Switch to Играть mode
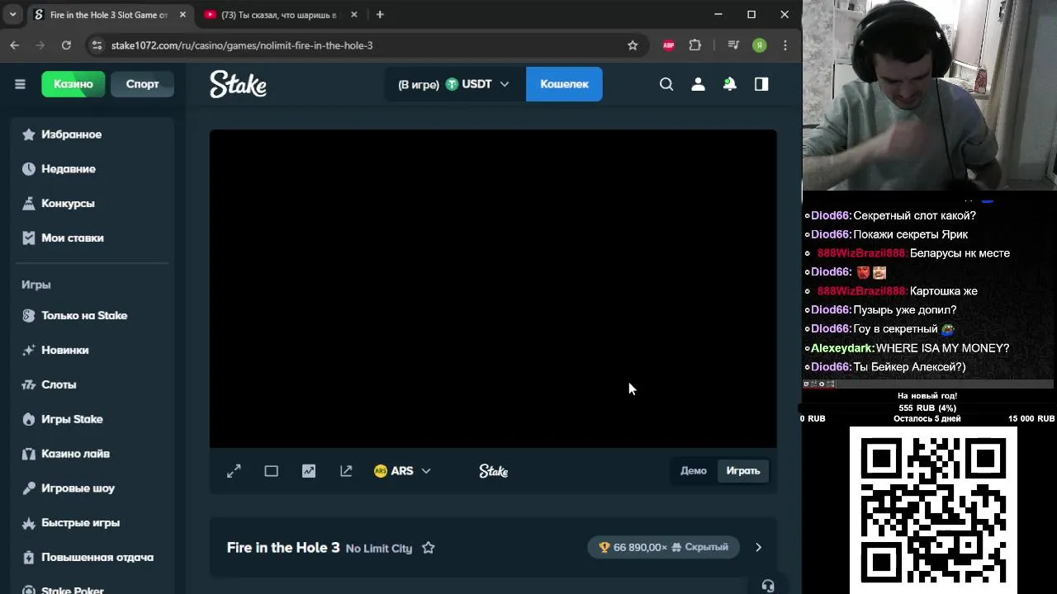This screenshot has height=594, width=1057. [743, 471]
